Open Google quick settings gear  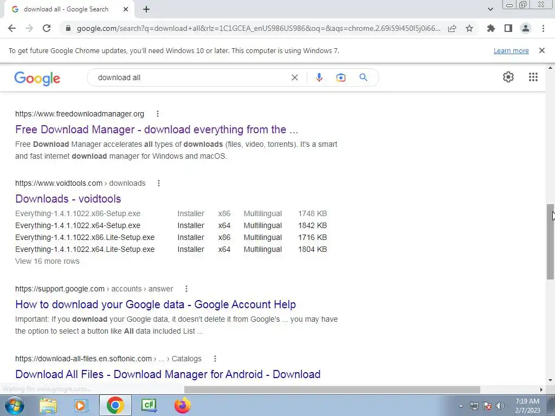coord(508,77)
